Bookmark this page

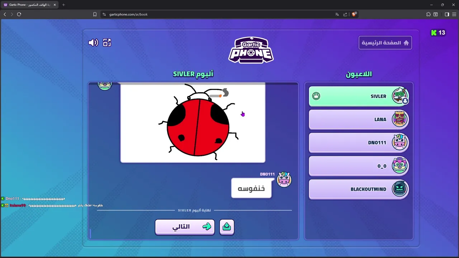pyautogui.click(x=95, y=14)
